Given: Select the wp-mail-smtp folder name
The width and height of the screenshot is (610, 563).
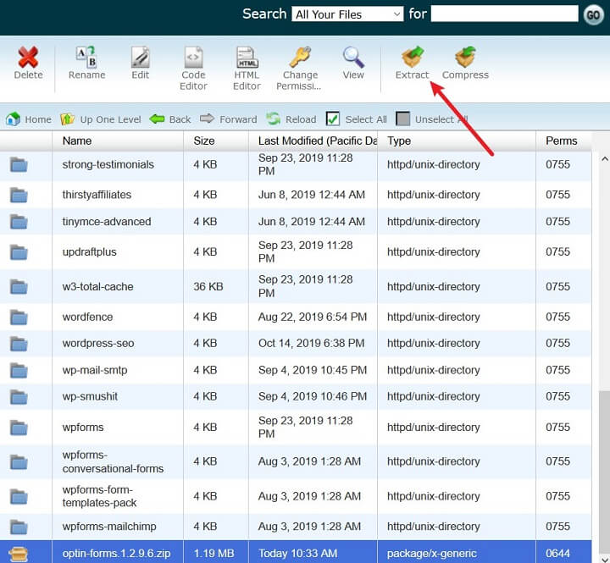Looking at the screenshot, I should click(95, 370).
